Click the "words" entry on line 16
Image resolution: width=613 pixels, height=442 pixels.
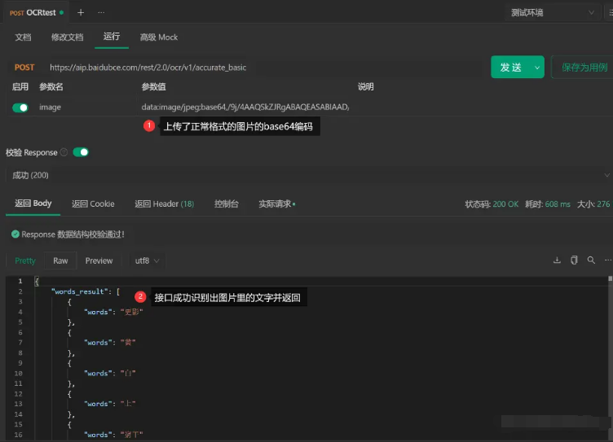coord(113,434)
